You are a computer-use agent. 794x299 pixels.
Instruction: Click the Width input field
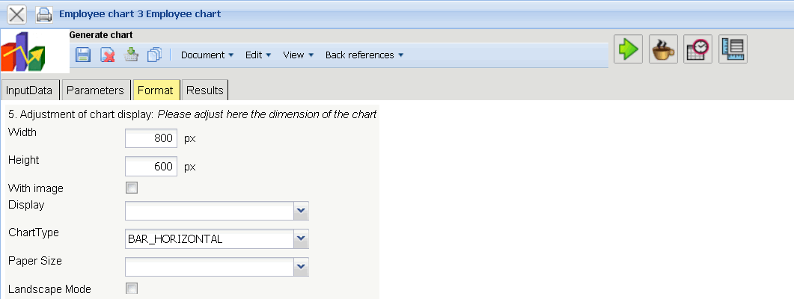point(151,138)
